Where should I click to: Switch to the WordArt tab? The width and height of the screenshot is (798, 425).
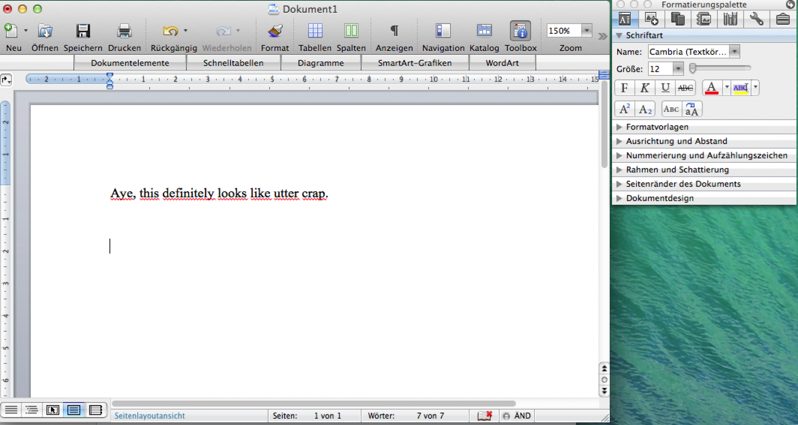coord(502,63)
